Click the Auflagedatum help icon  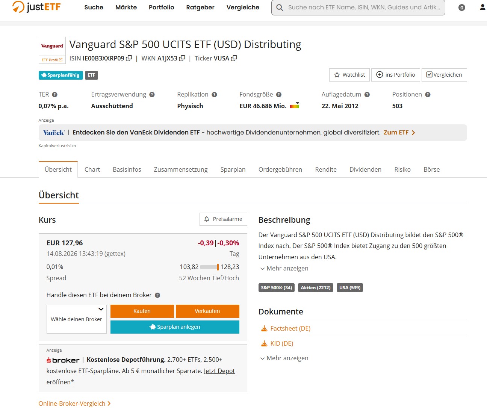367,95
